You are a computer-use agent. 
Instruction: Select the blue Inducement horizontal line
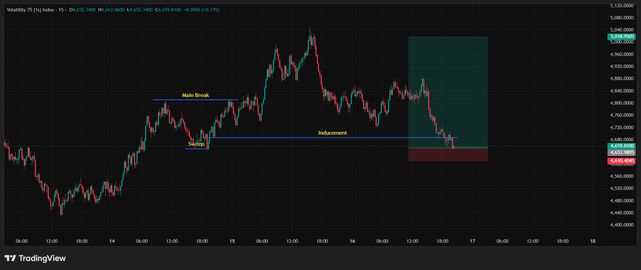[333, 138]
